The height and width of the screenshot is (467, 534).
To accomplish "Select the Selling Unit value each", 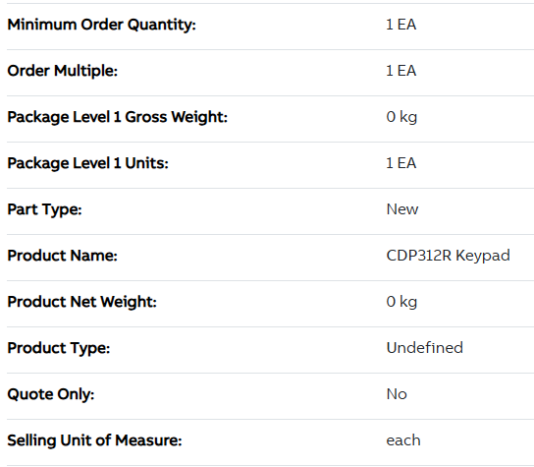I will 403,440.
